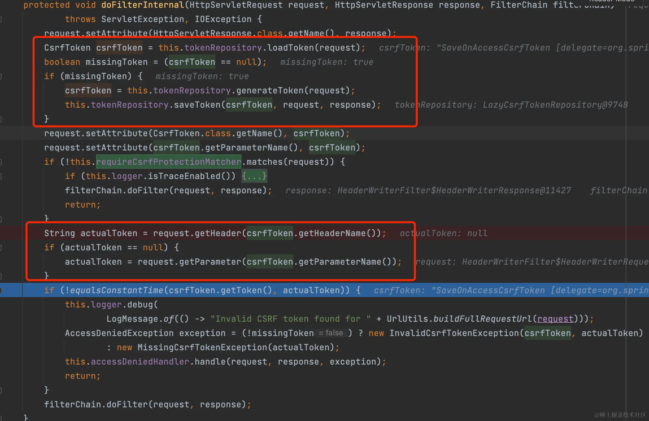Click the underlined 'request' in buildFullRequestUrl
Screen dimensions: 649x421
click(555, 319)
